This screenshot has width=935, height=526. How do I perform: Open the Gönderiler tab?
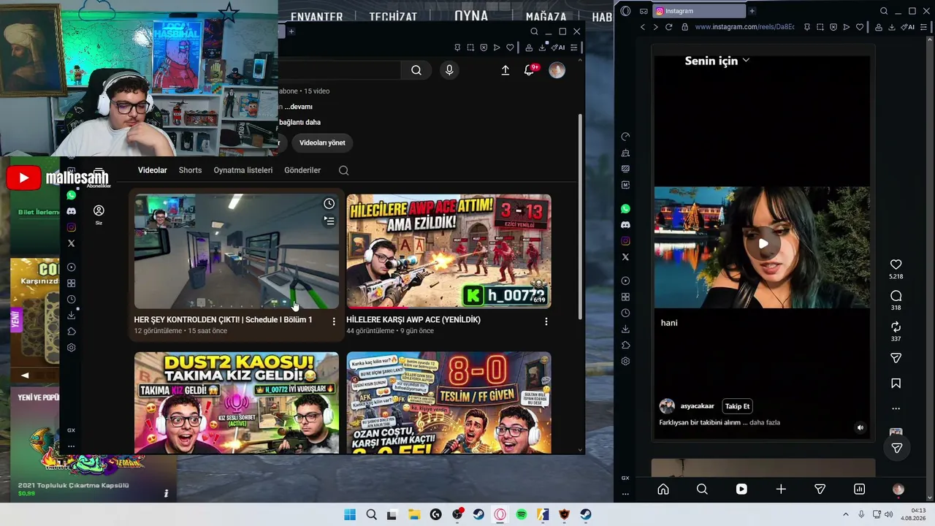click(302, 170)
